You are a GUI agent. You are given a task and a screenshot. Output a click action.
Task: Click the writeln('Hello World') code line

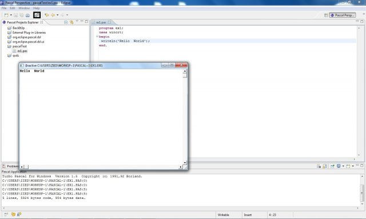coord(125,41)
